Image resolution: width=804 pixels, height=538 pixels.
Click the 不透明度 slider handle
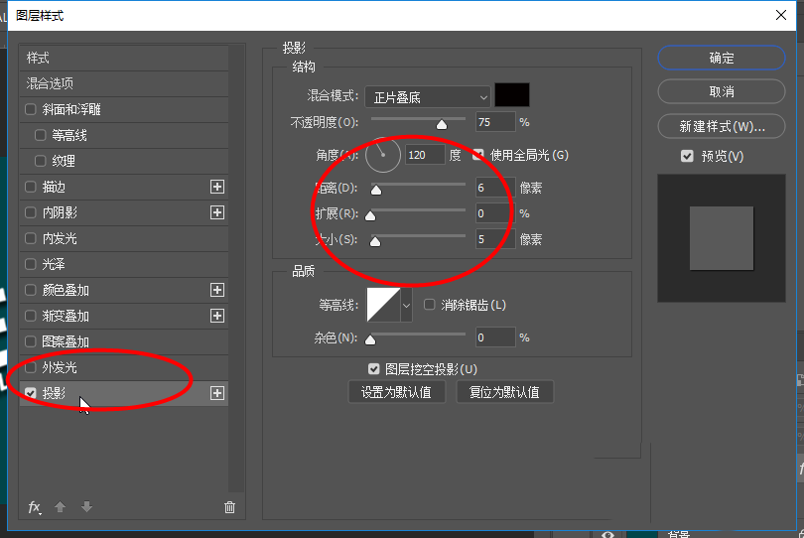[x=442, y=124]
